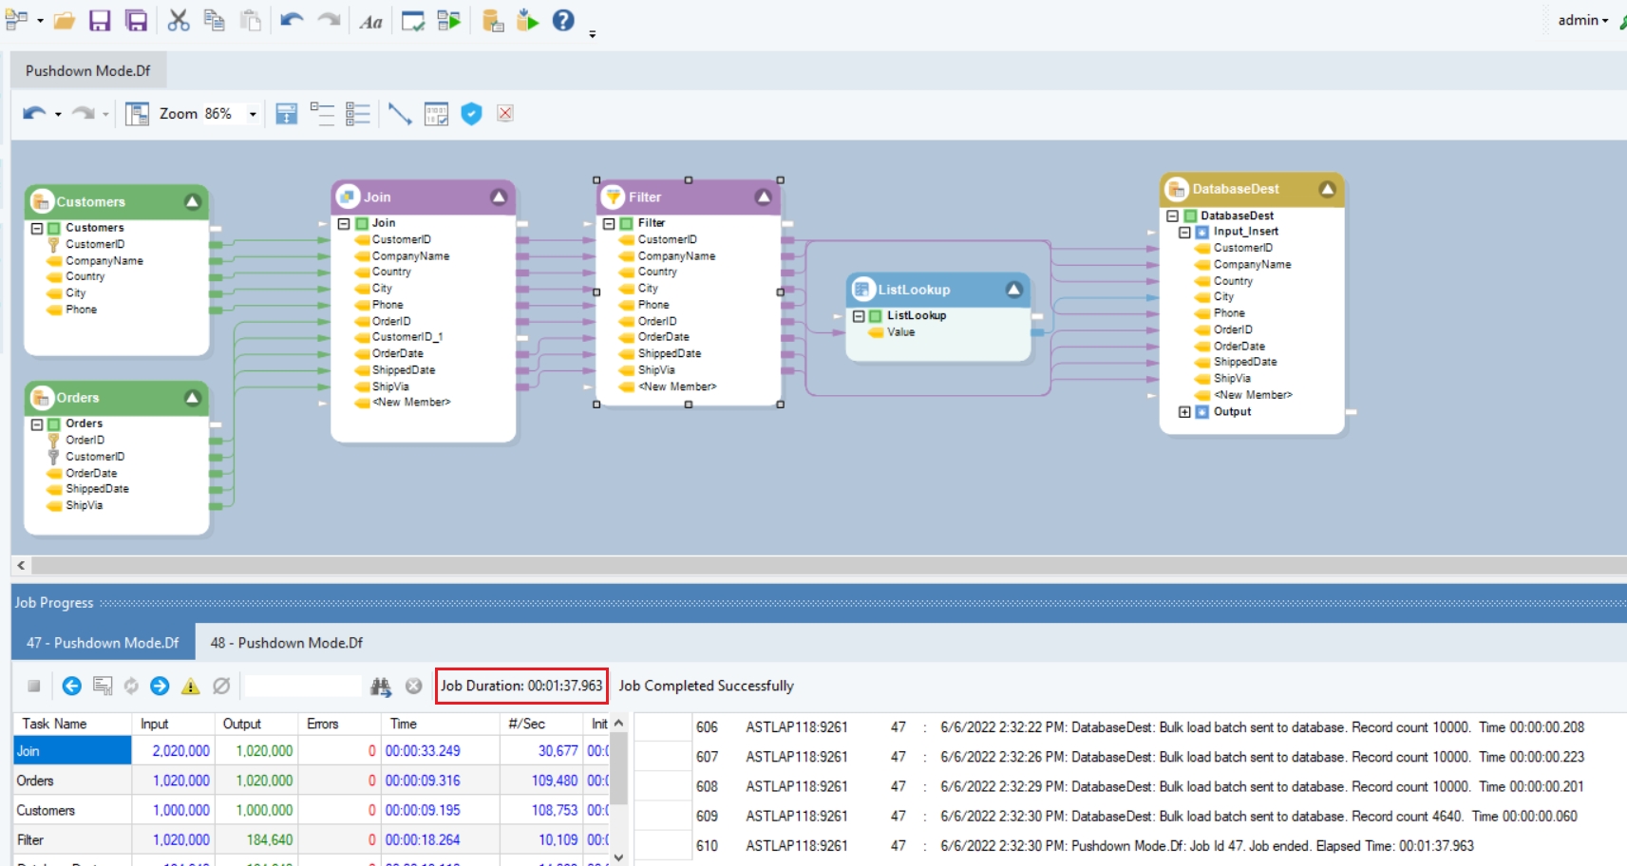Click the blue shield verify icon
This screenshot has width=1627, height=866.
pyautogui.click(x=471, y=114)
